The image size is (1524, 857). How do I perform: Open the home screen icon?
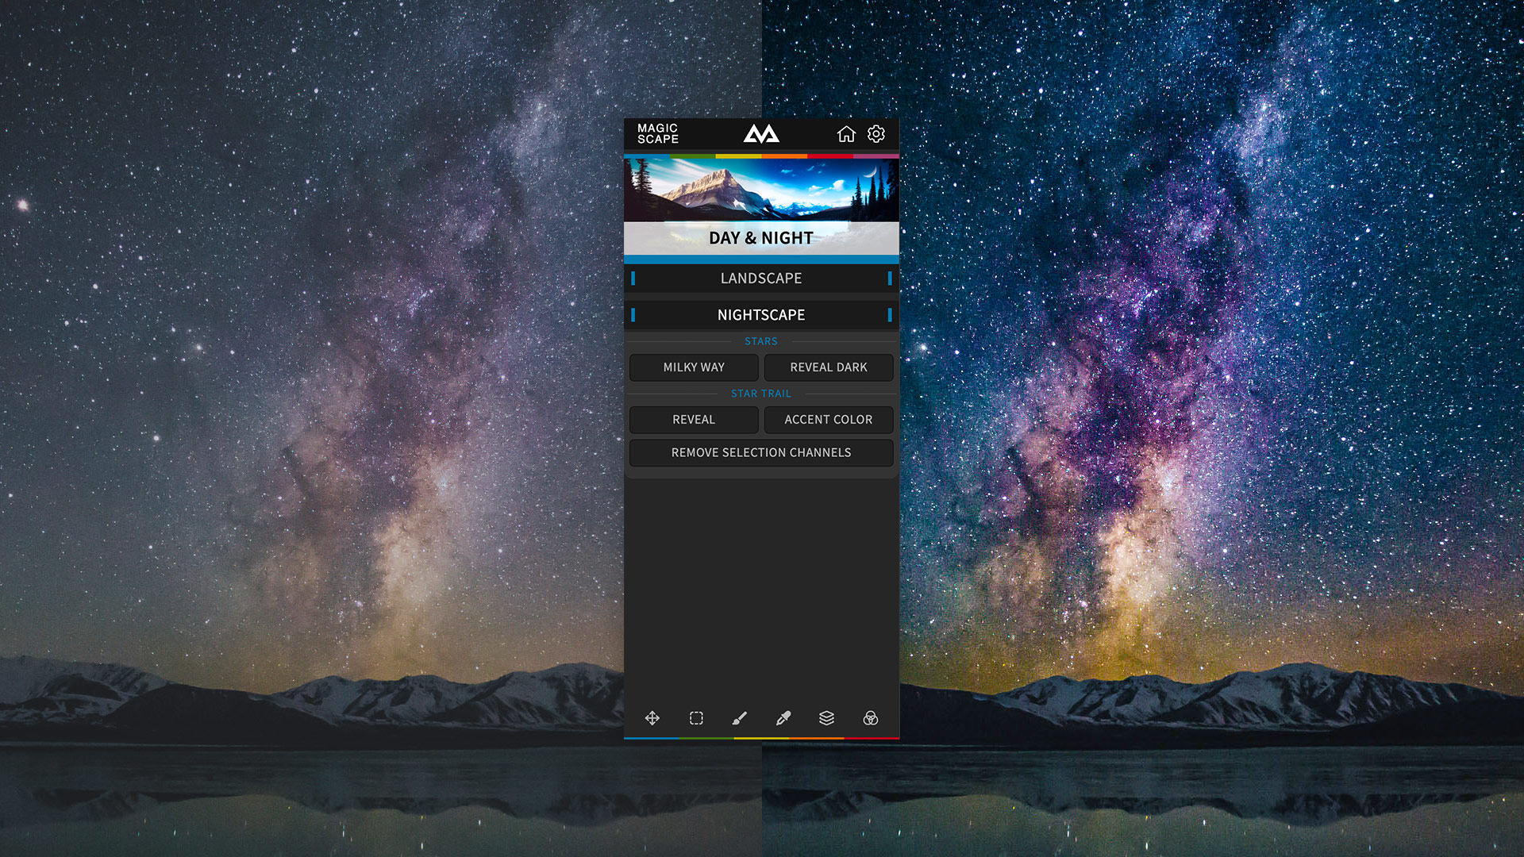pos(846,134)
